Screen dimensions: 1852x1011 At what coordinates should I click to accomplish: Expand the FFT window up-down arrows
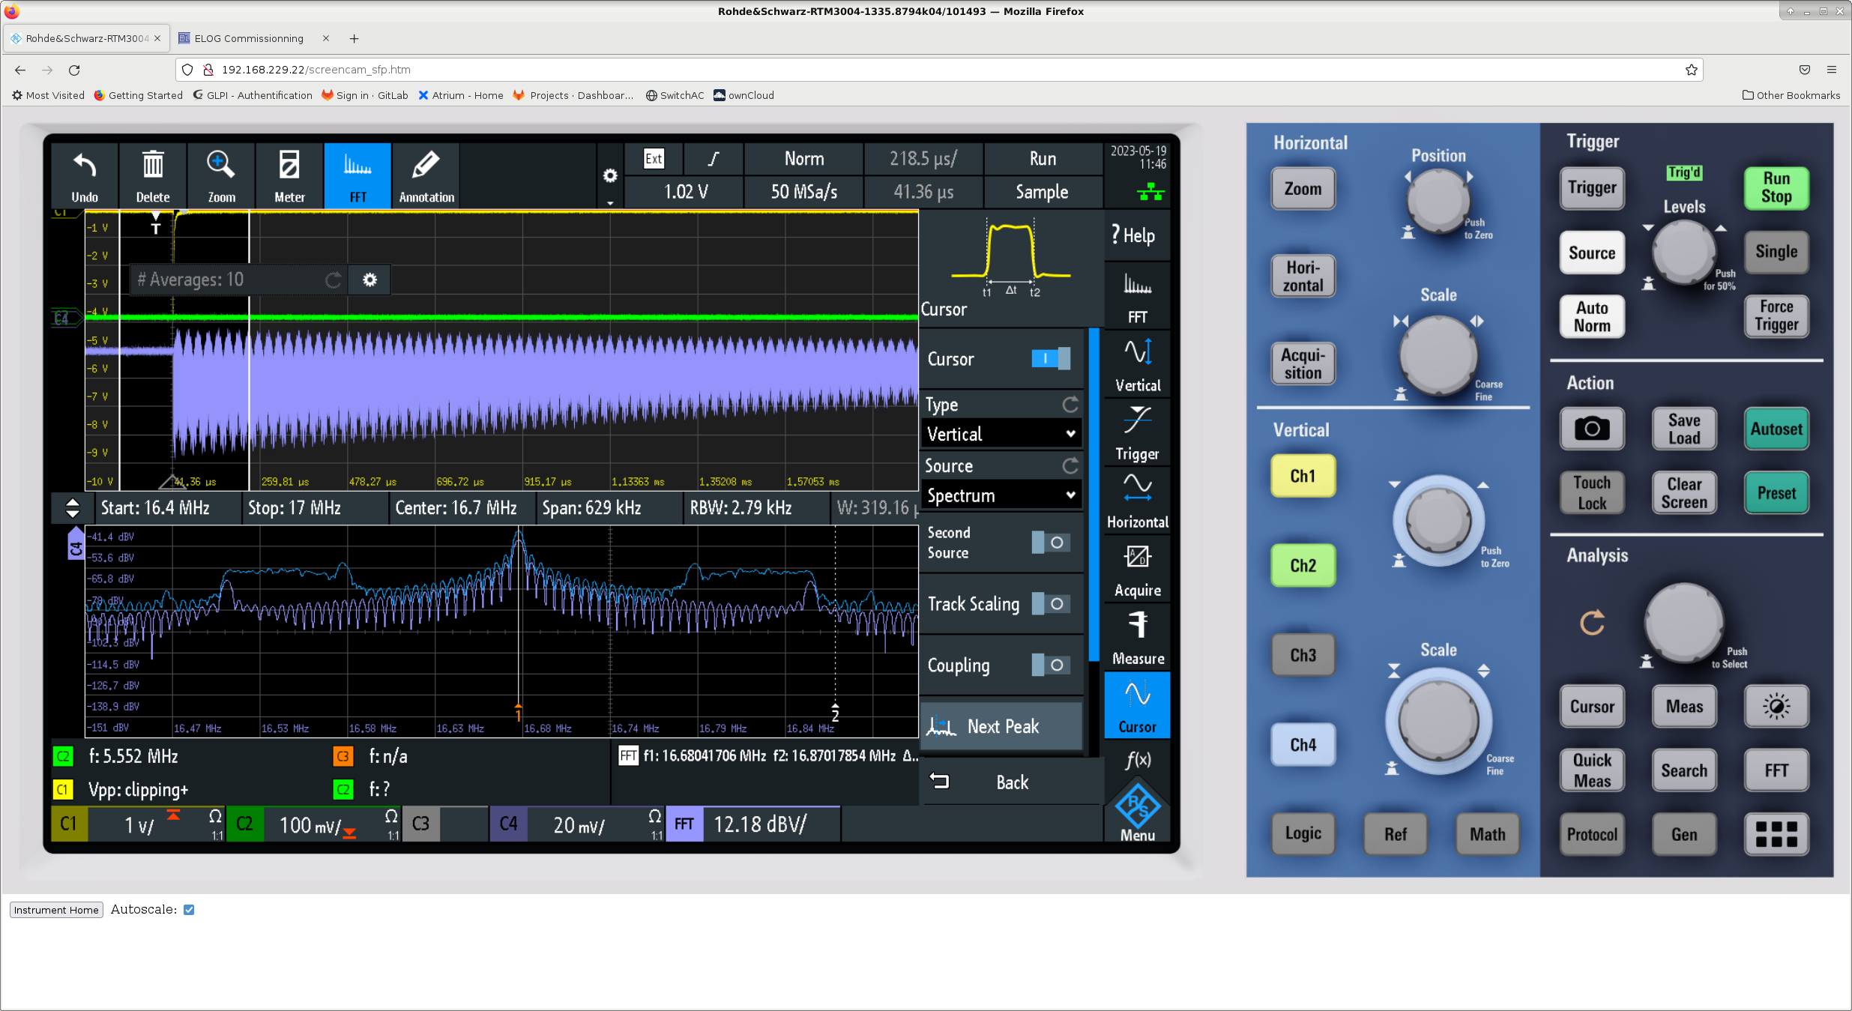pos(73,508)
